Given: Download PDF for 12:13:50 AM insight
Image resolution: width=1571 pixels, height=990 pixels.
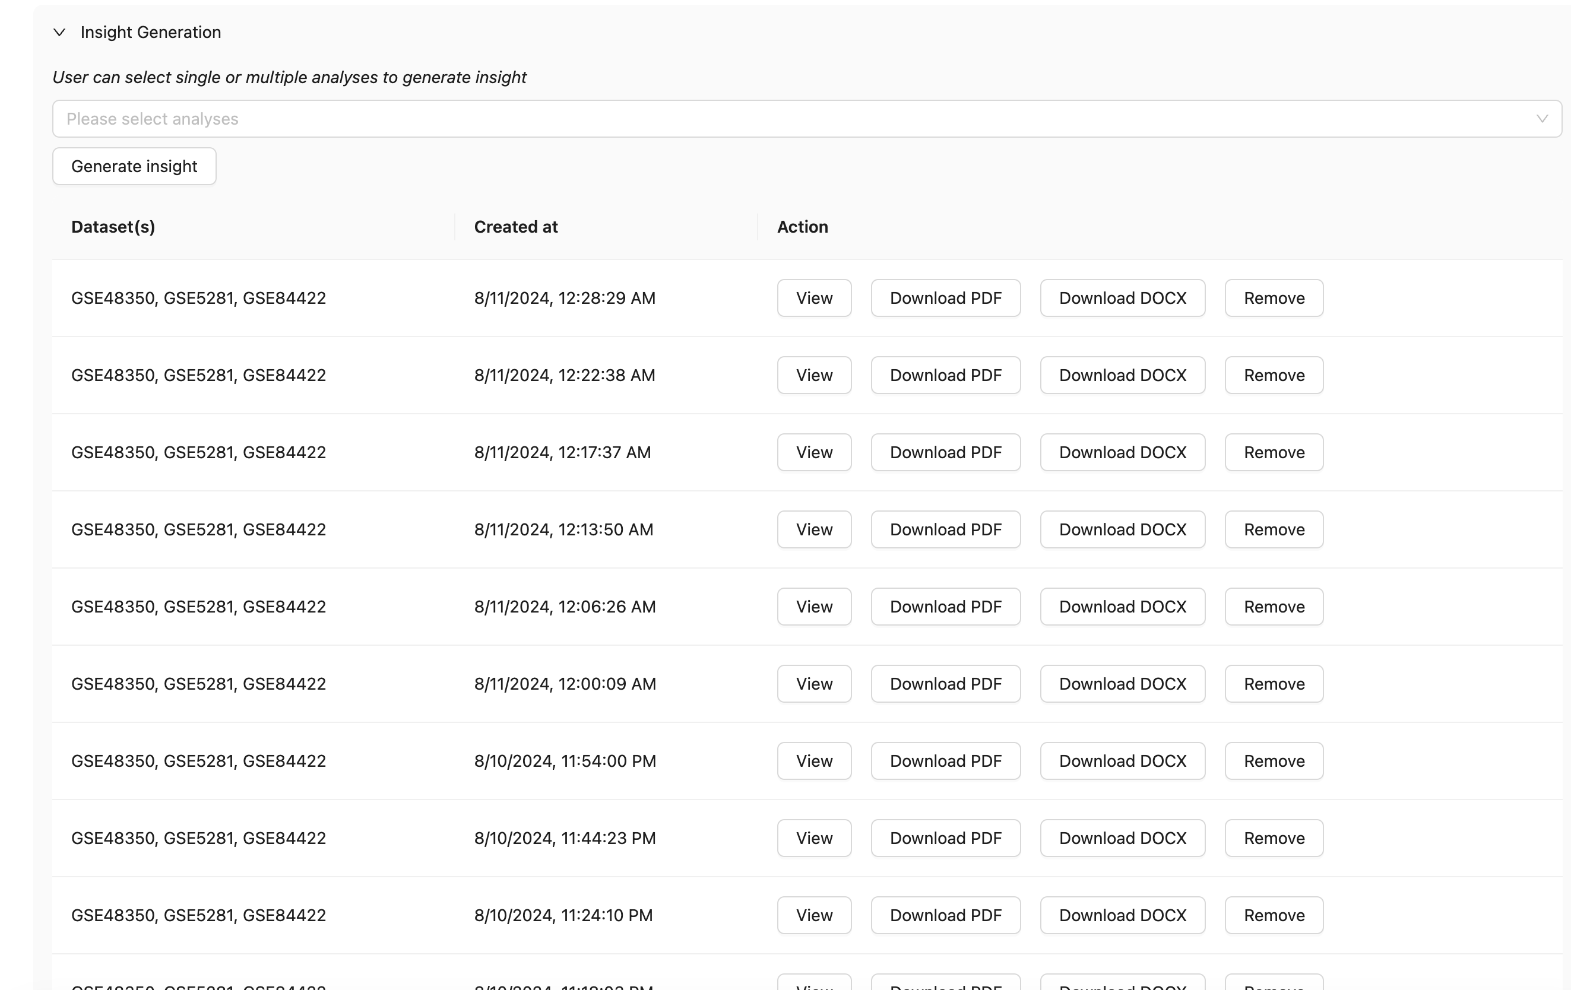Looking at the screenshot, I should [x=945, y=529].
